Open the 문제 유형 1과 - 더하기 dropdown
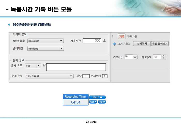 point(49,76)
